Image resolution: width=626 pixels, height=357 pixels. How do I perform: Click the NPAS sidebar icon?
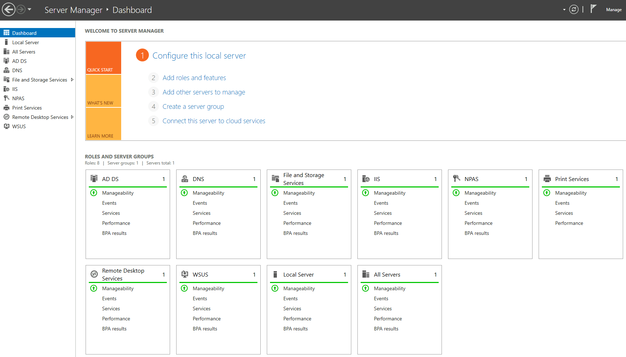point(6,98)
